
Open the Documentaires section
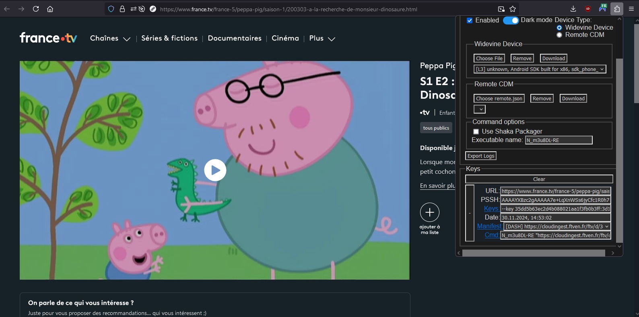pos(235,39)
